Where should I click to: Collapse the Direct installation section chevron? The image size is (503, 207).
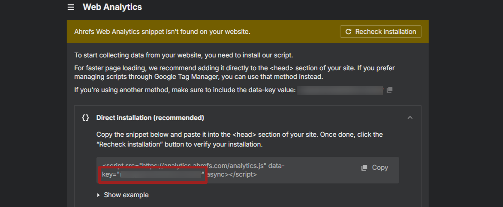(410, 117)
